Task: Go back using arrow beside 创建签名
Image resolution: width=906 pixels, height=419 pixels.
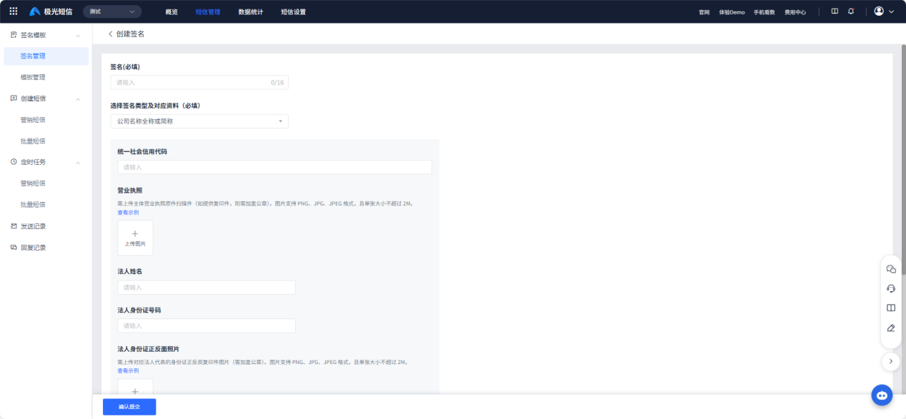Action: tap(110, 34)
